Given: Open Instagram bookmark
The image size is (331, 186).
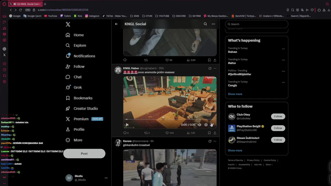Looking at the screenshot, I should point(92,16).
